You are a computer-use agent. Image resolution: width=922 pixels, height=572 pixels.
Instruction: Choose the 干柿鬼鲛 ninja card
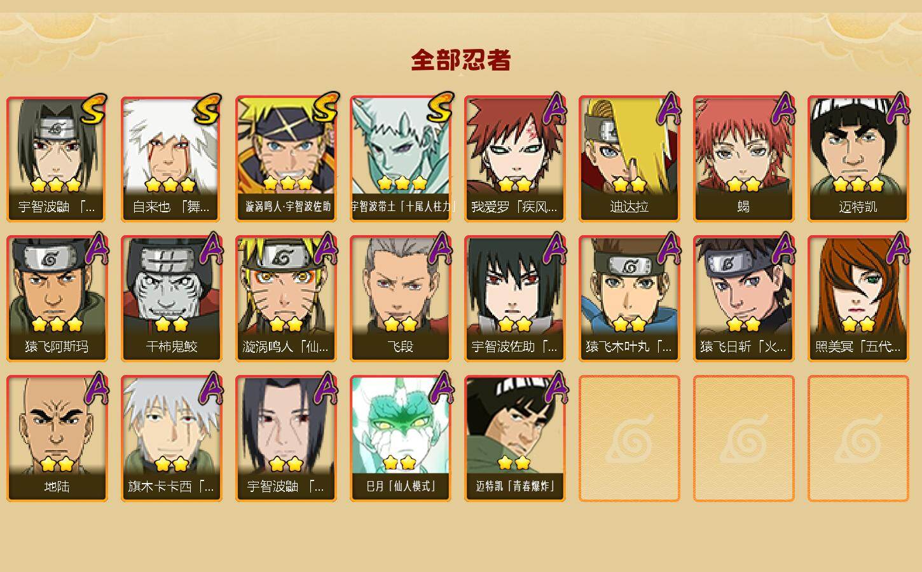(x=171, y=299)
